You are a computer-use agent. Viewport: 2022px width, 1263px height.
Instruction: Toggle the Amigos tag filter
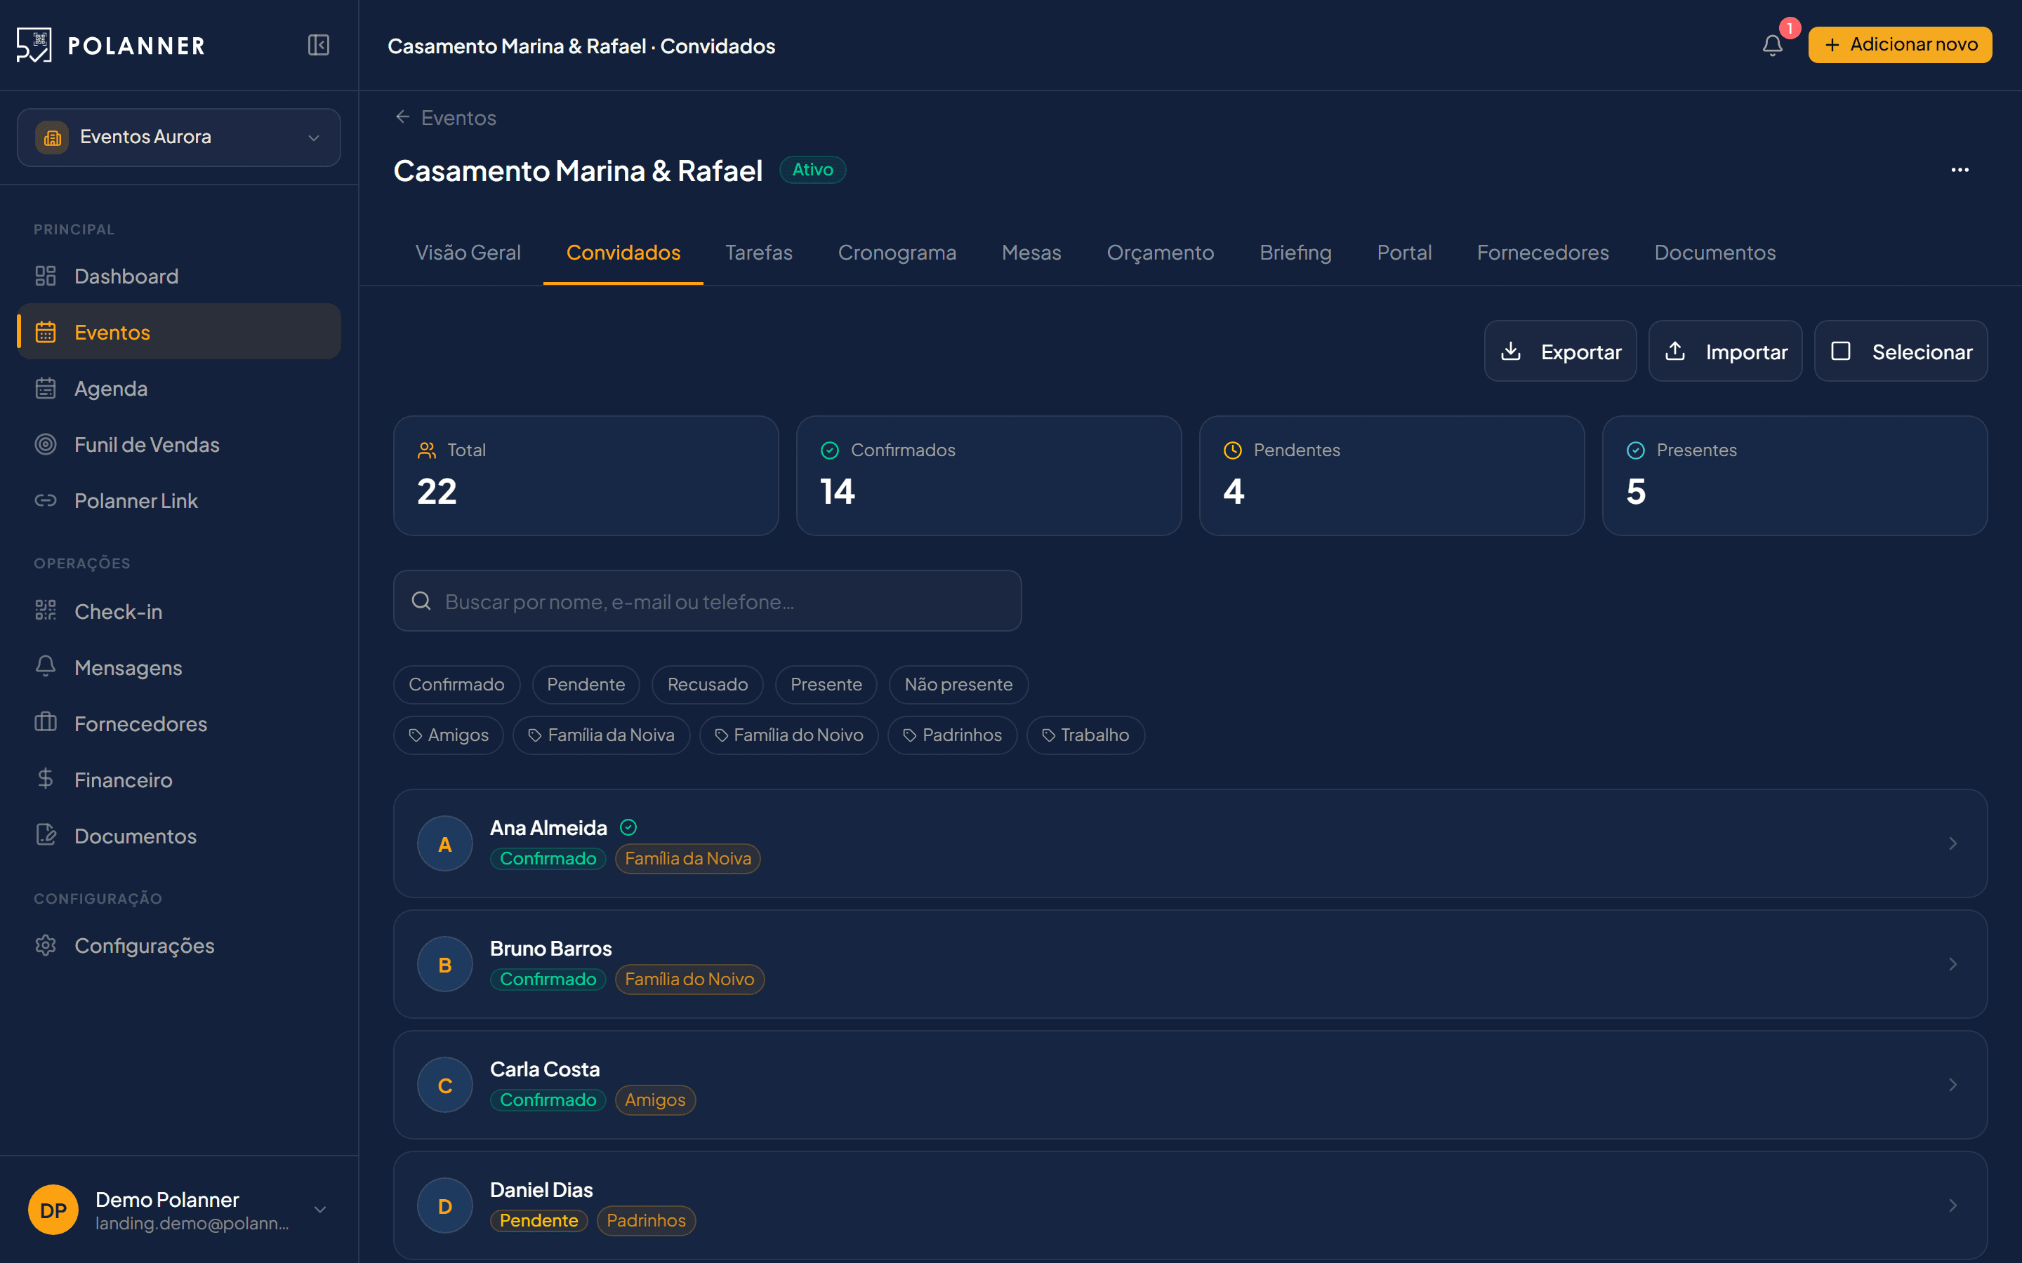pos(448,736)
